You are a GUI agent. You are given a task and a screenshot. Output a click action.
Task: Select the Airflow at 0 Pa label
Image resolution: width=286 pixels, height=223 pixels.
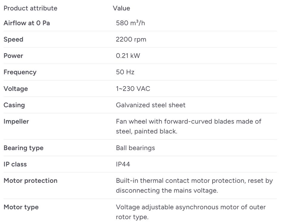[x=27, y=23]
